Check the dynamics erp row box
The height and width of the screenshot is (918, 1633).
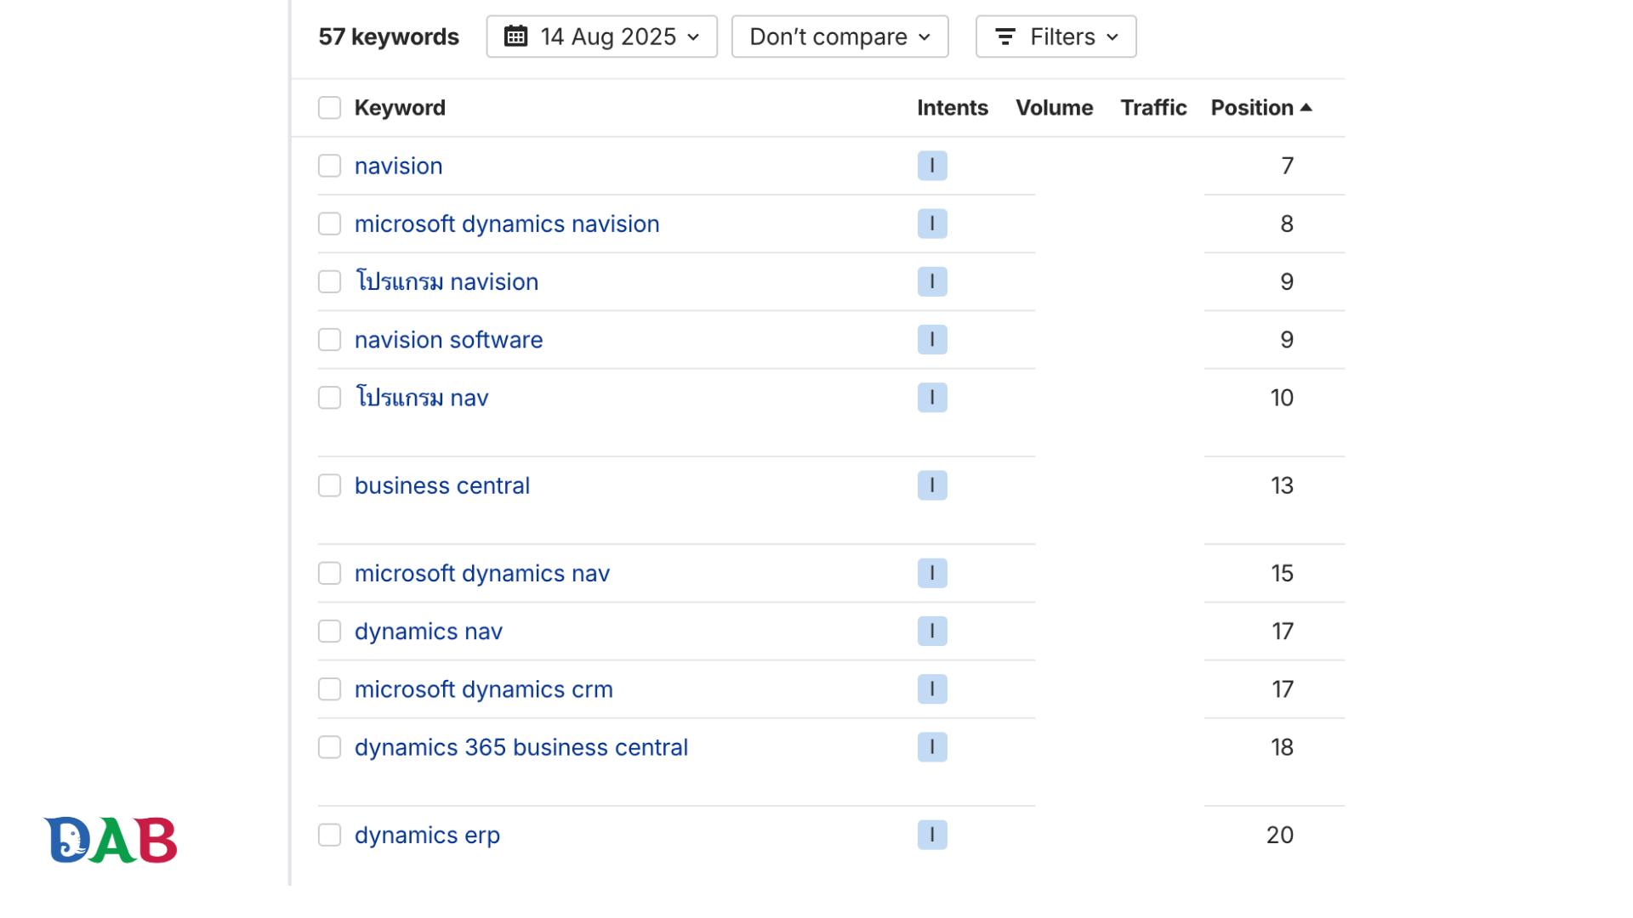point(329,835)
